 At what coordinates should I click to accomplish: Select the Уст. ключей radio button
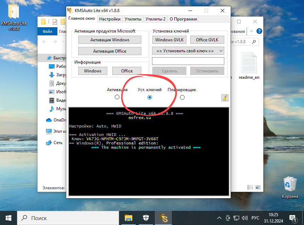pyautogui.click(x=150, y=96)
